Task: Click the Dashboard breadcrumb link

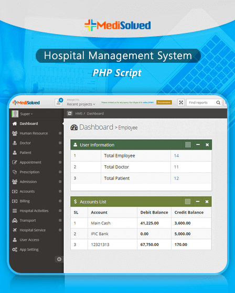Action: [95, 114]
